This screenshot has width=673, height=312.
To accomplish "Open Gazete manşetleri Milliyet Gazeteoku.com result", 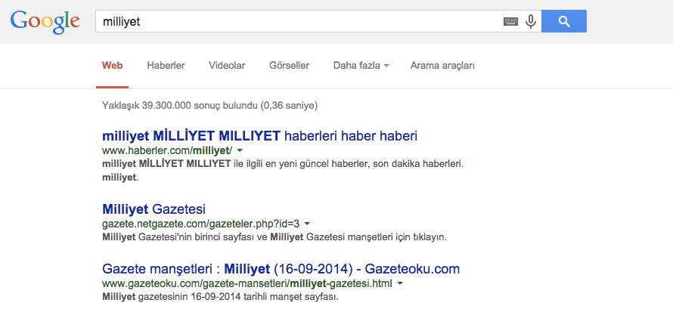I will click(281, 269).
